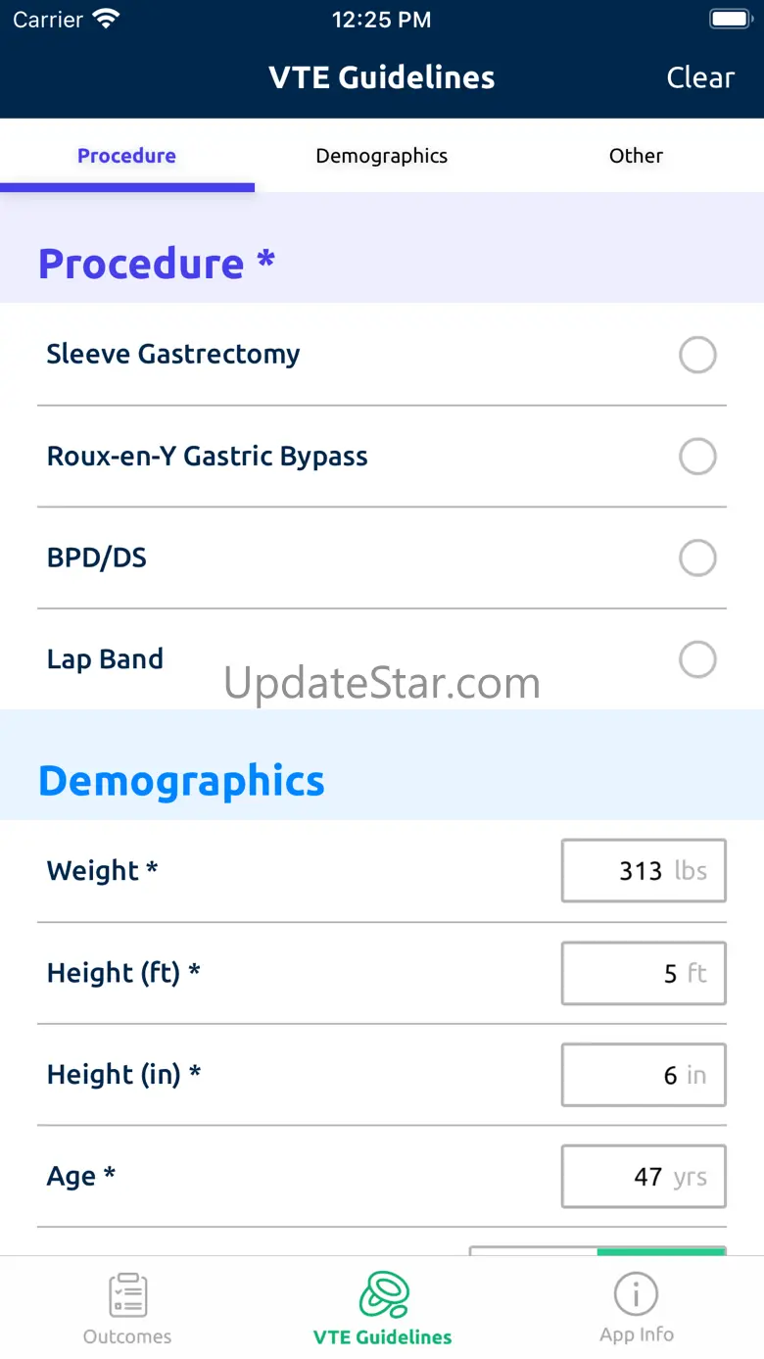Open the App Info icon
764x1359 pixels.
click(636, 1295)
